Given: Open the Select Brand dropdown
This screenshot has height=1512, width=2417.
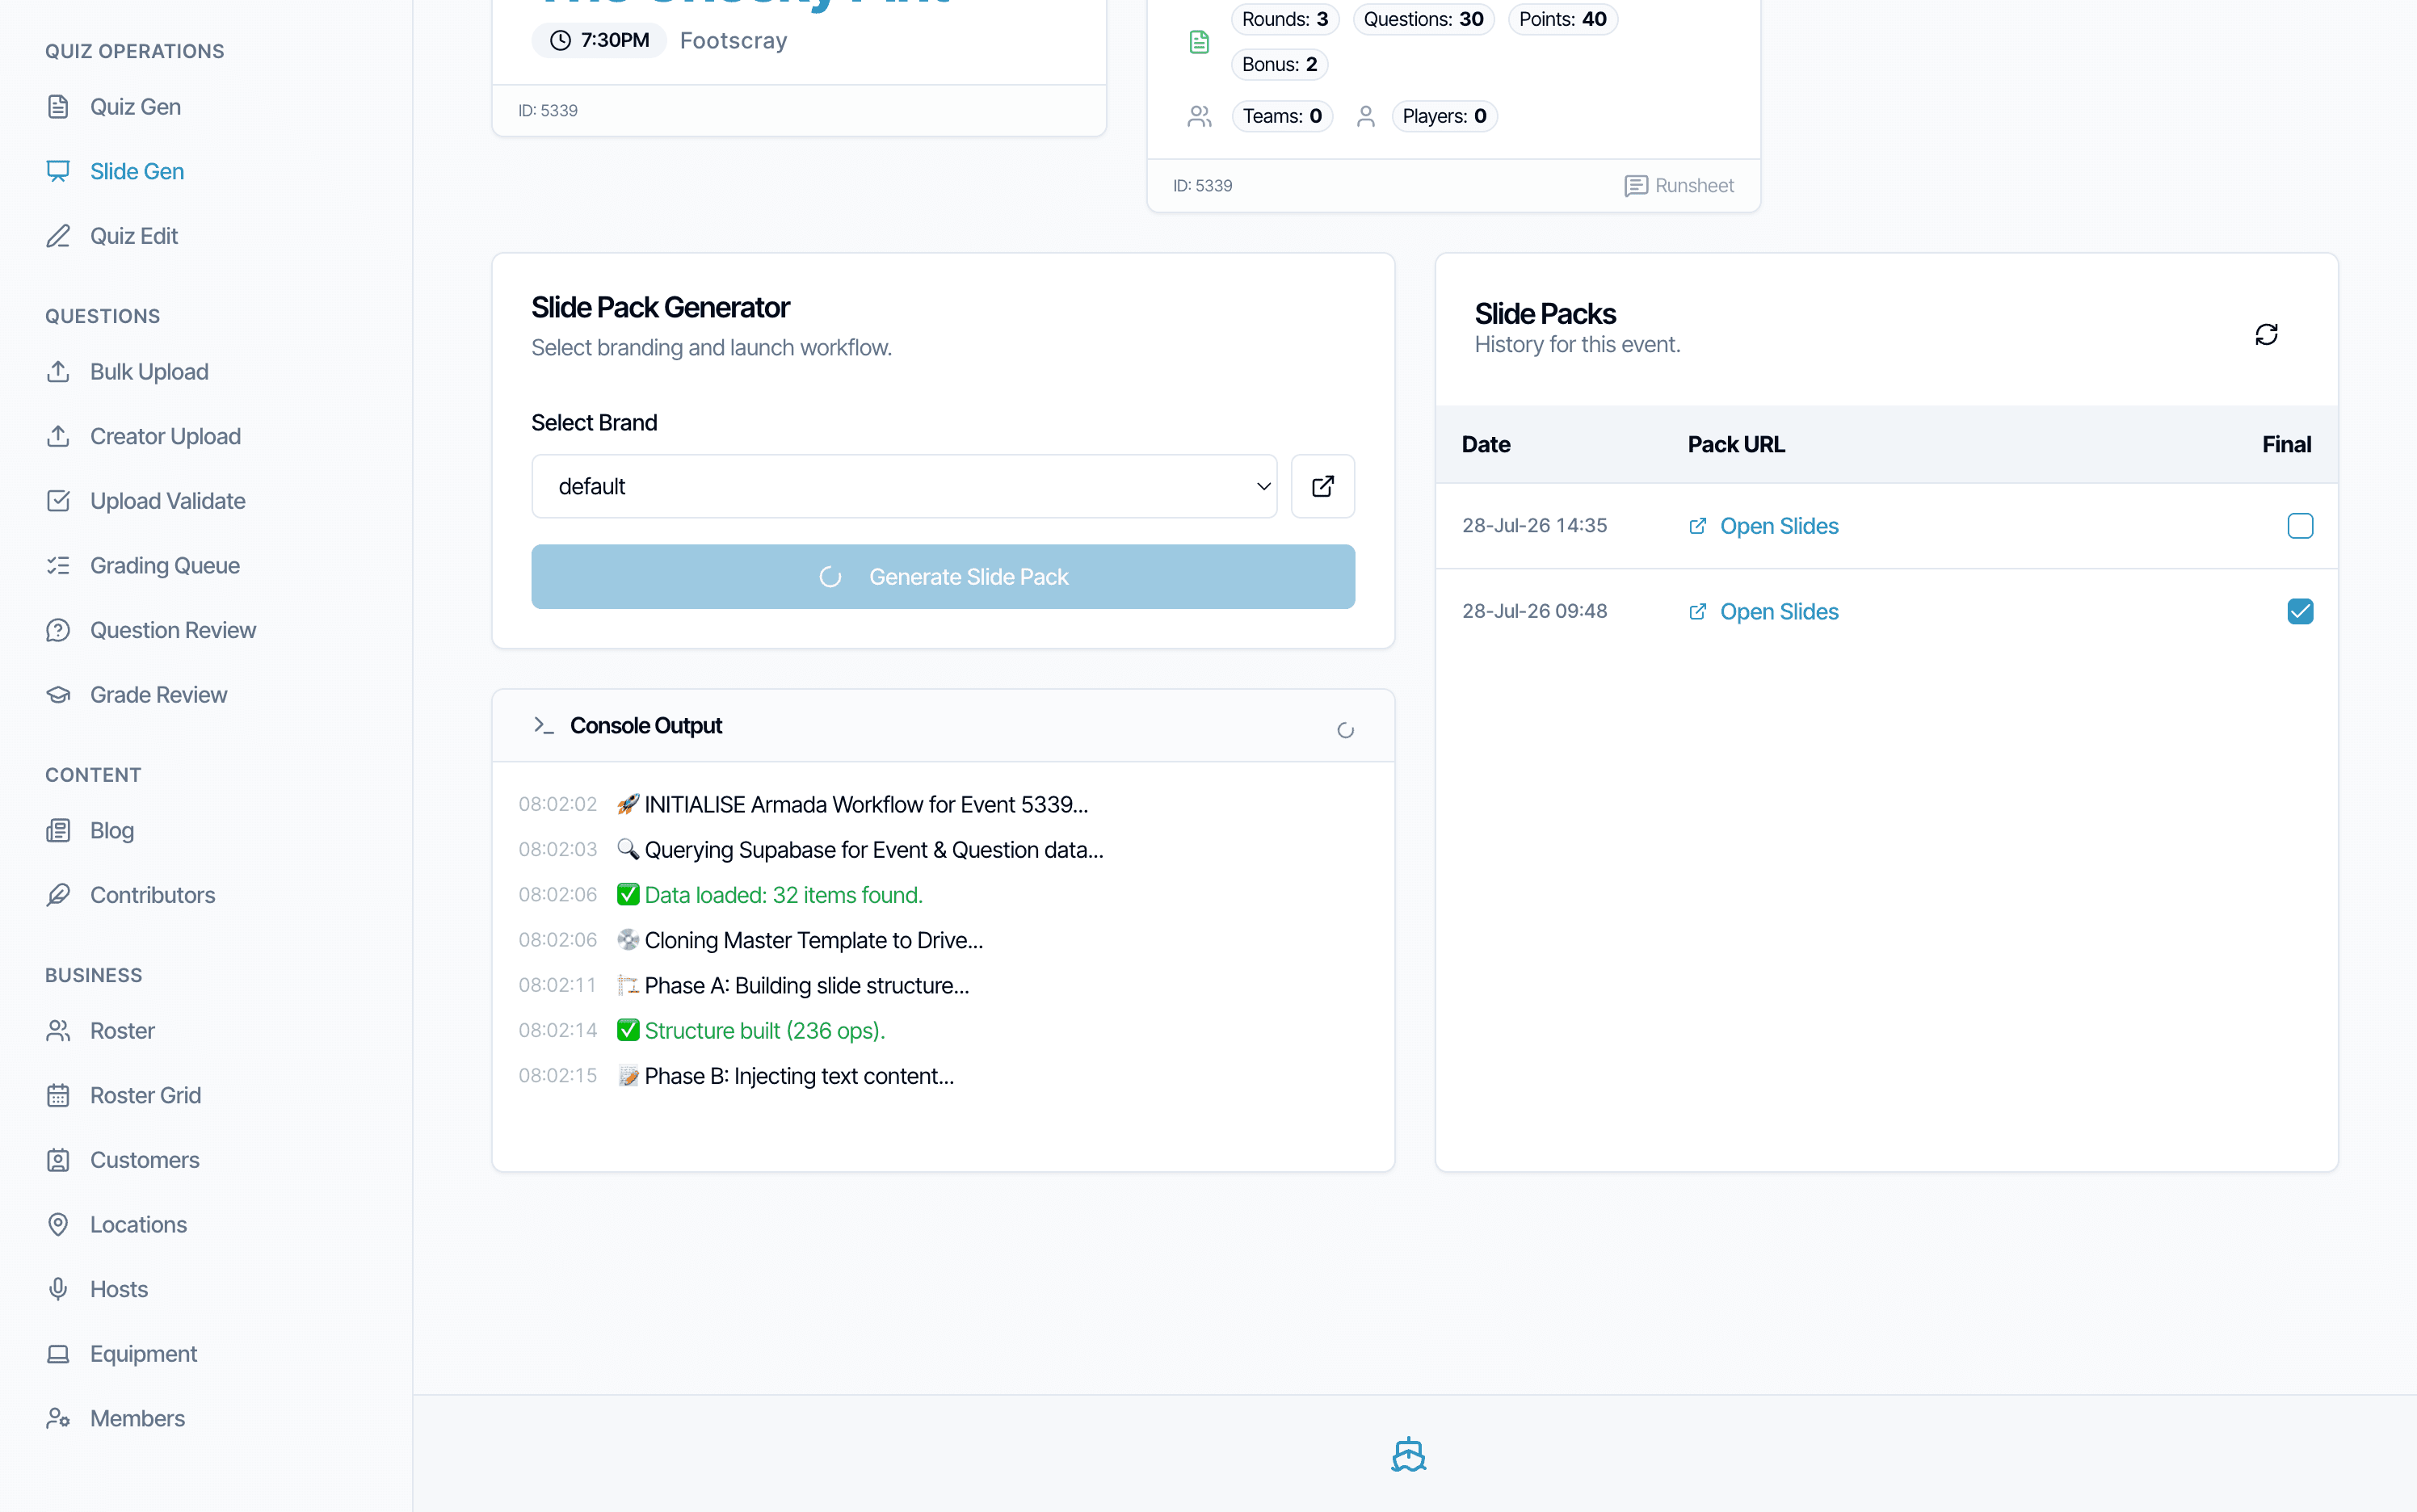Looking at the screenshot, I should point(904,487).
